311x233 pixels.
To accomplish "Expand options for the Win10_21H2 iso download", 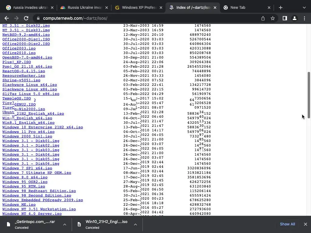I will pyautogui.click(x=135, y=225).
